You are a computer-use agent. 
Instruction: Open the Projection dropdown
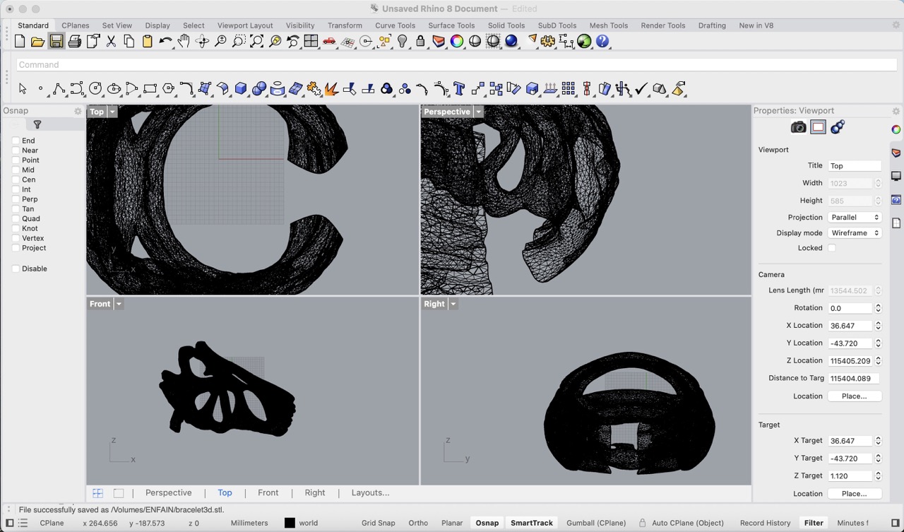pos(855,218)
